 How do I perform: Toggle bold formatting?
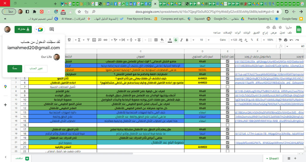point(187,40)
